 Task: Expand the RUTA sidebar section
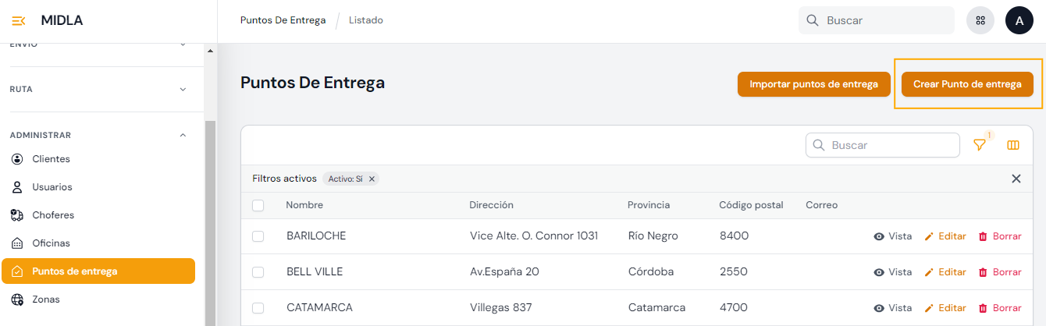(183, 89)
